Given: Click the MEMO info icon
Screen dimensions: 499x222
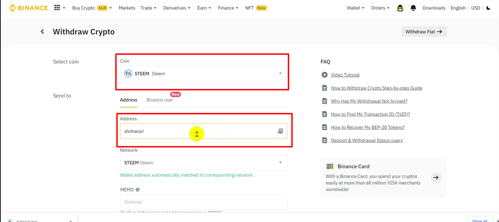Looking at the screenshot, I should 138,190.
